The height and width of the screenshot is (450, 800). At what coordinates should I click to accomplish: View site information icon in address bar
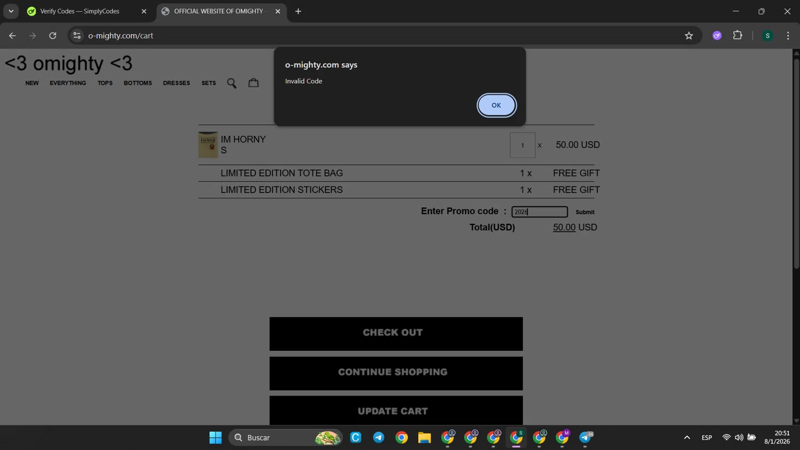pyautogui.click(x=77, y=36)
